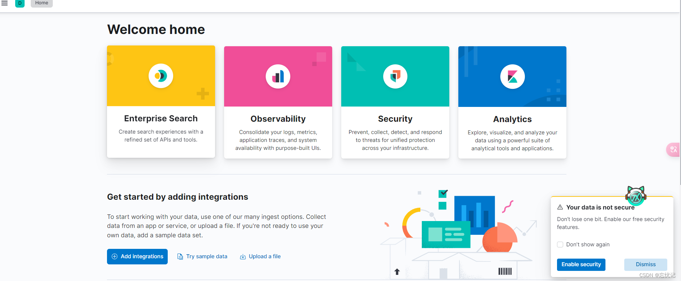The height and width of the screenshot is (281, 681).
Task: Click the cat mascot extension icon
Action: [x=636, y=195]
